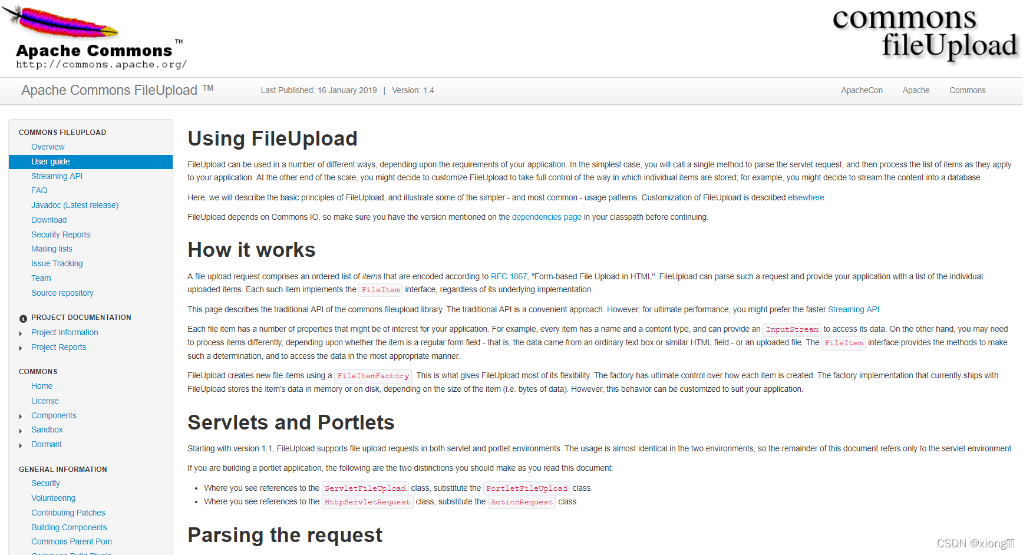This screenshot has height=555, width=1023.
Task: Follow the 'elsewhere' link in the intro
Action: (x=806, y=197)
